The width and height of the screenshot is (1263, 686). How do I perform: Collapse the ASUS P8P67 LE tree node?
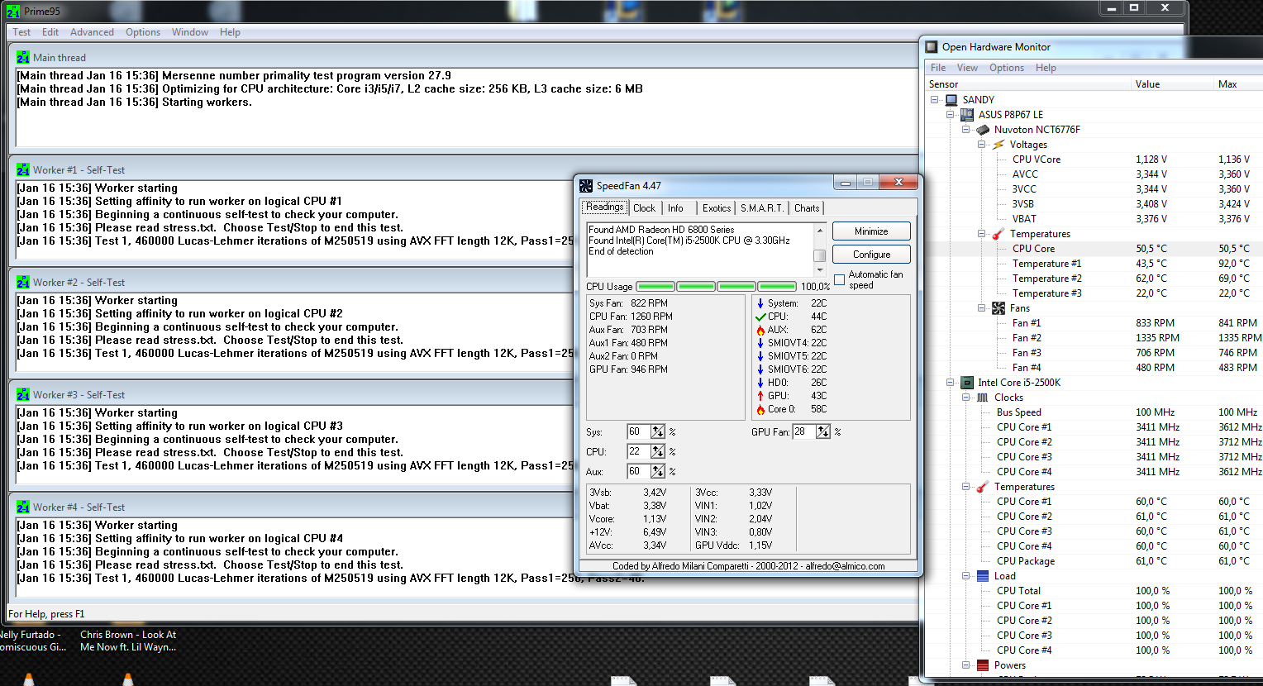[x=951, y=114]
